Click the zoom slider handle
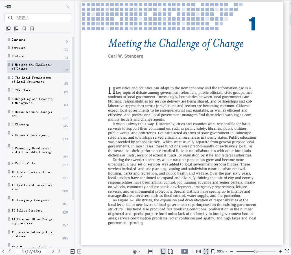 coord(255,252)
